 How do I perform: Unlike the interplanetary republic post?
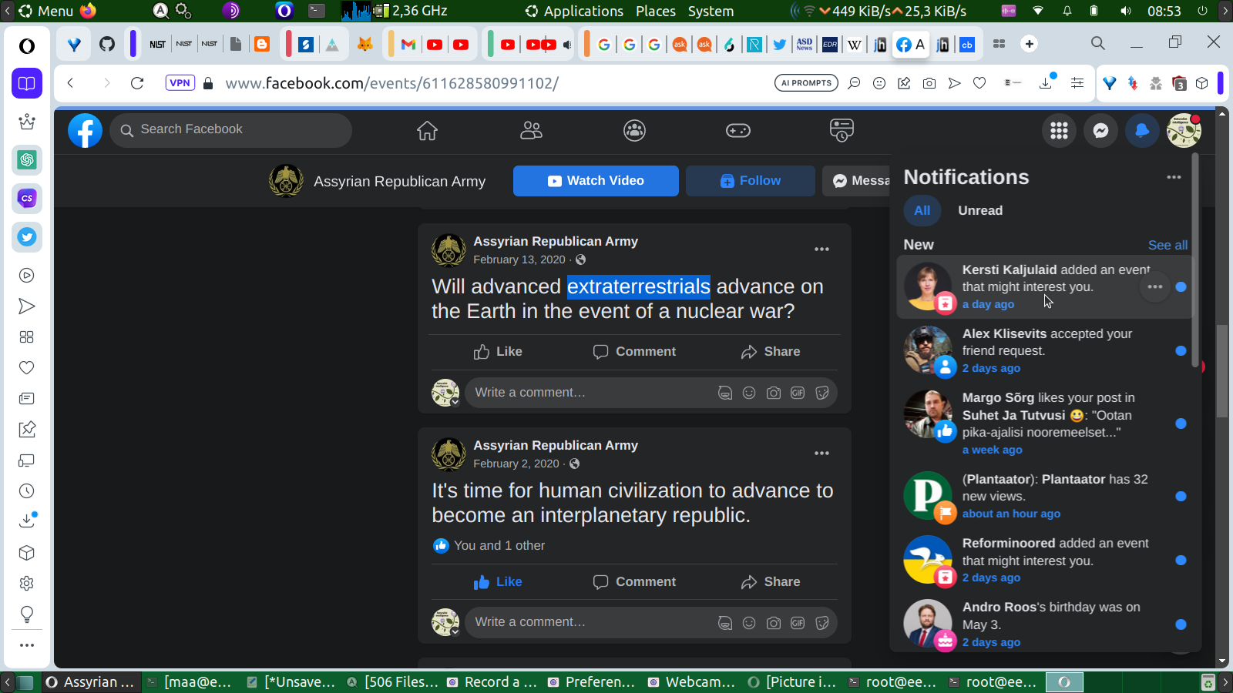click(498, 582)
